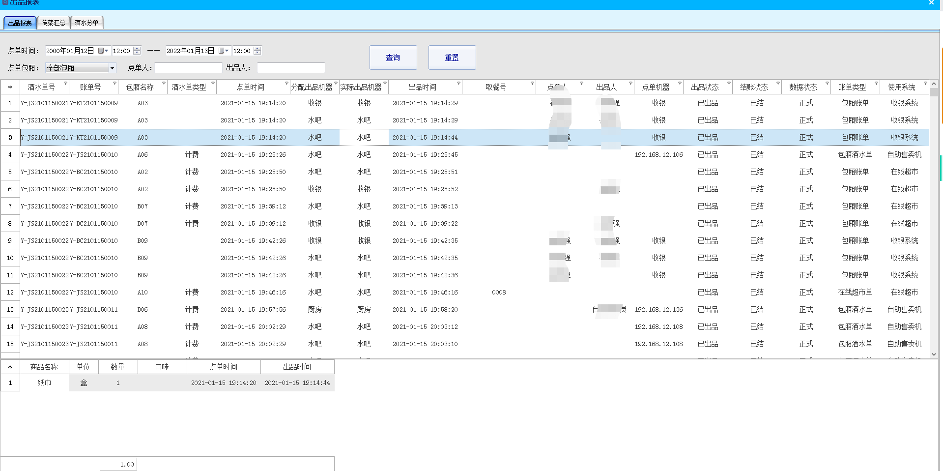The height and width of the screenshot is (471, 943).
Task: Focus the 点单人 input field
Action: [189, 68]
